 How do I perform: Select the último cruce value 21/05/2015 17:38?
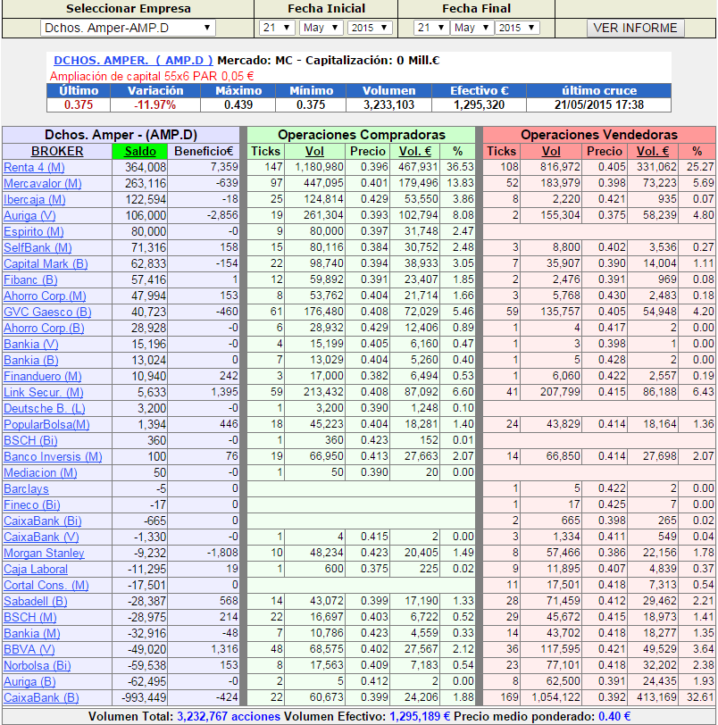coord(599,105)
